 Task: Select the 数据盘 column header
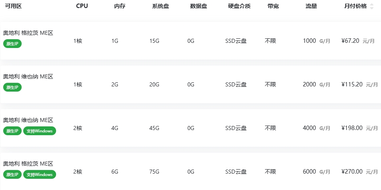(x=198, y=6)
